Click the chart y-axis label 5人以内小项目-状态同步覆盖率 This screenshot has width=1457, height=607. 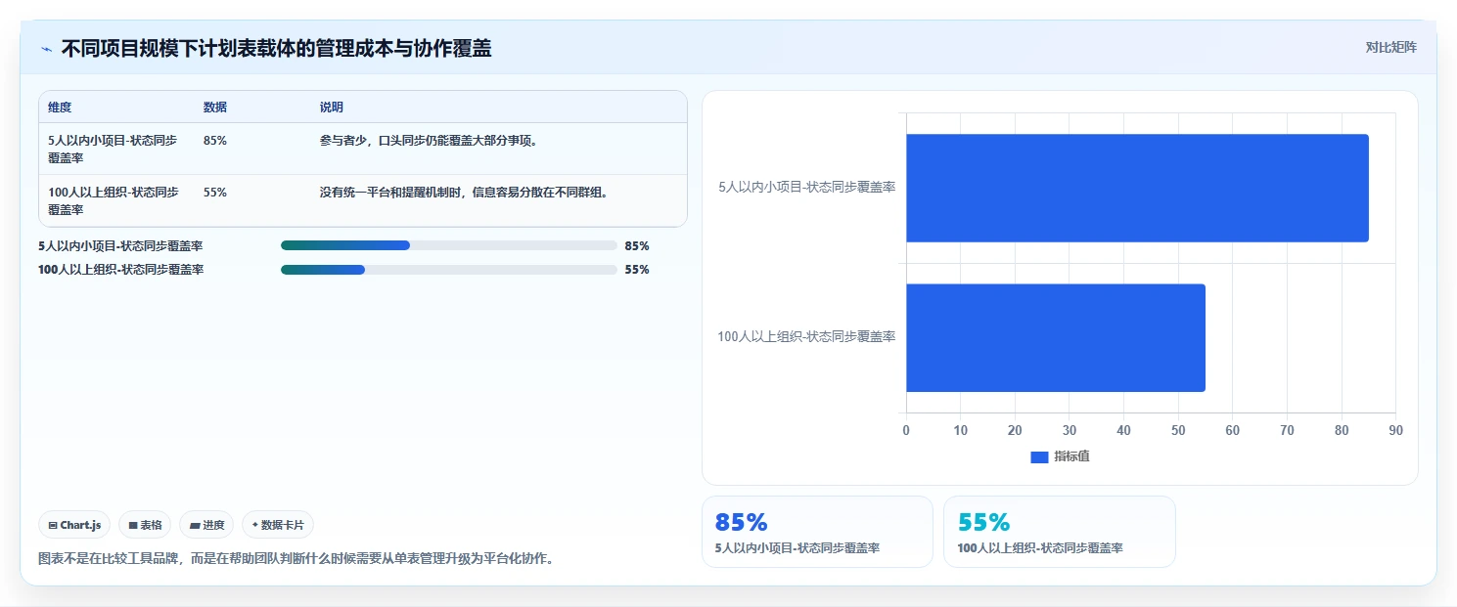coord(806,187)
